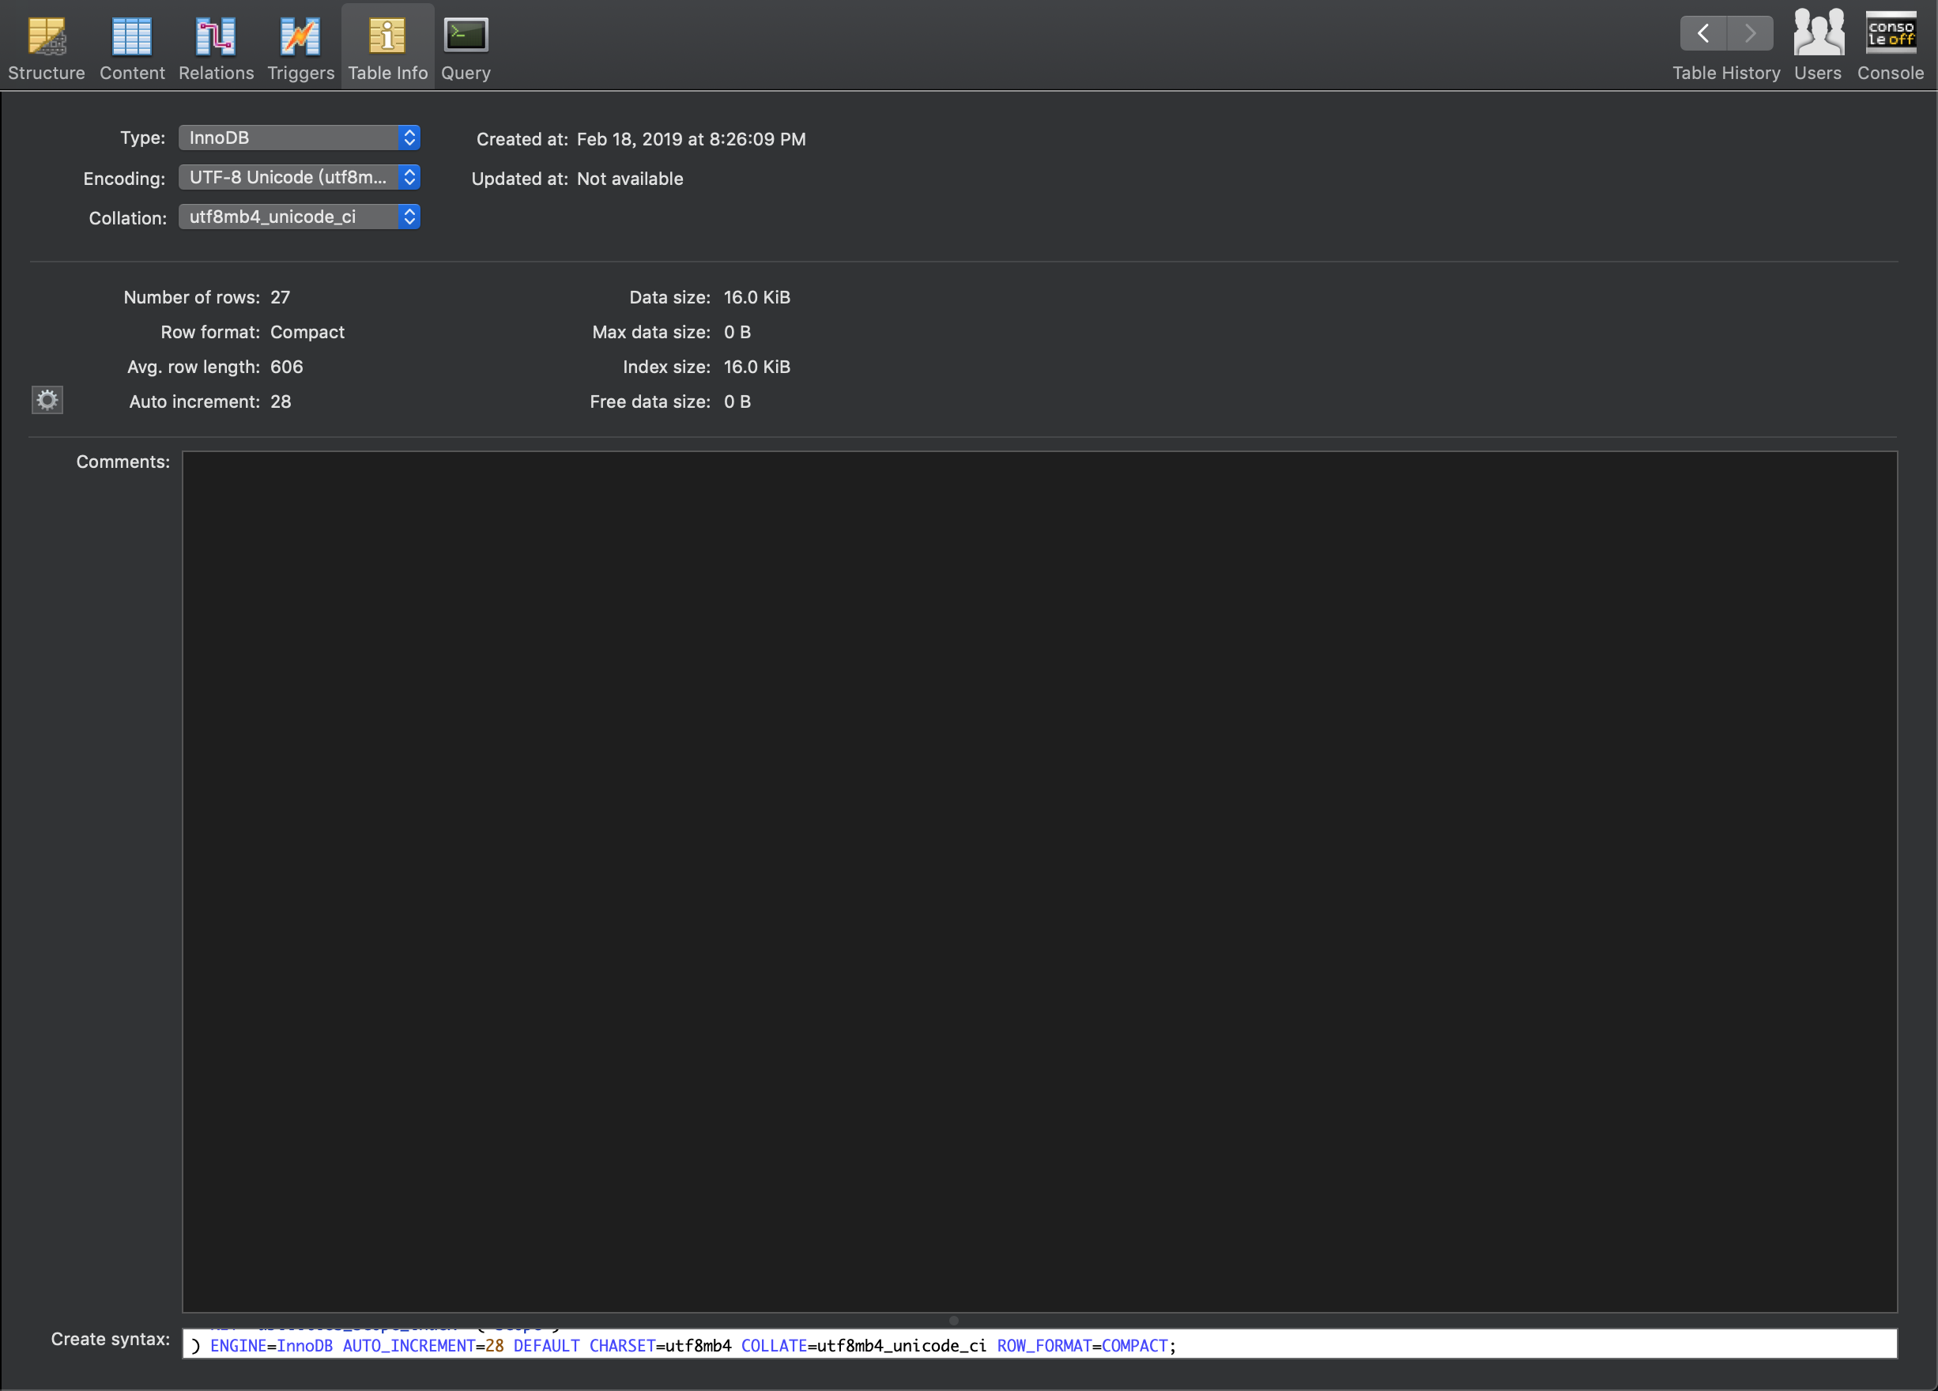1938x1391 pixels.
Task: Select the Table Info view
Action: tap(386, 44)
